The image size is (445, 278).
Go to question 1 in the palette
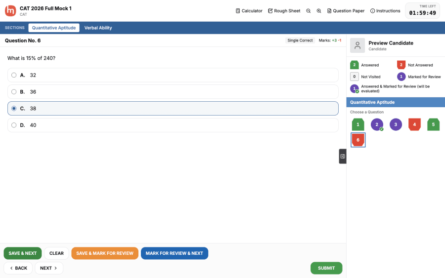358,124
